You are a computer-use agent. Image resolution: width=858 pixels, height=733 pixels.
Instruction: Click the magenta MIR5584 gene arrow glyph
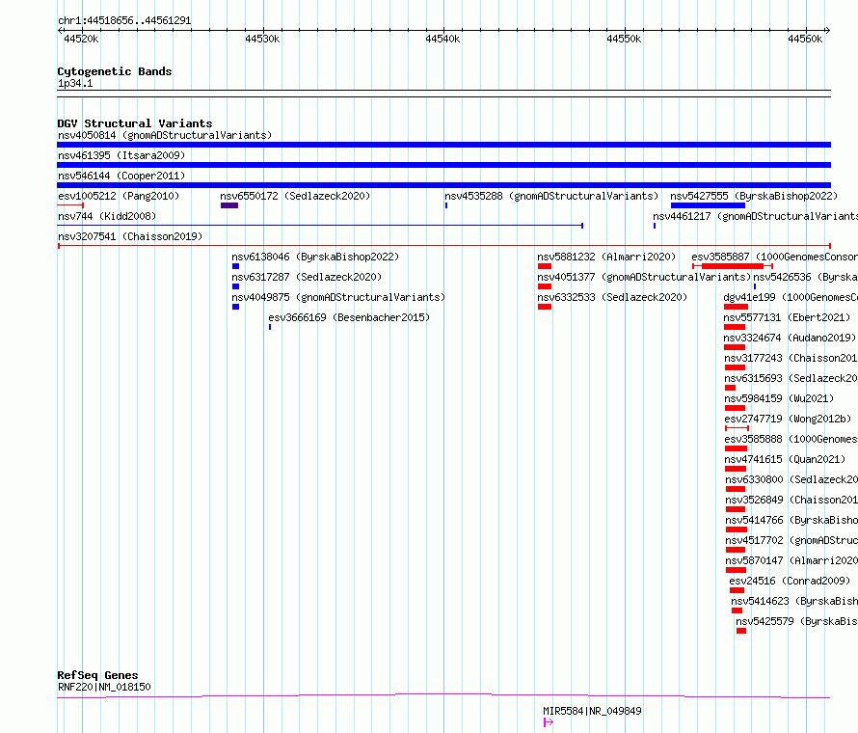tap(549, 722)
